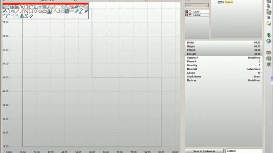Select the circular arc tool
Viewport: 273px width, 153px height.
coord(8,11)
